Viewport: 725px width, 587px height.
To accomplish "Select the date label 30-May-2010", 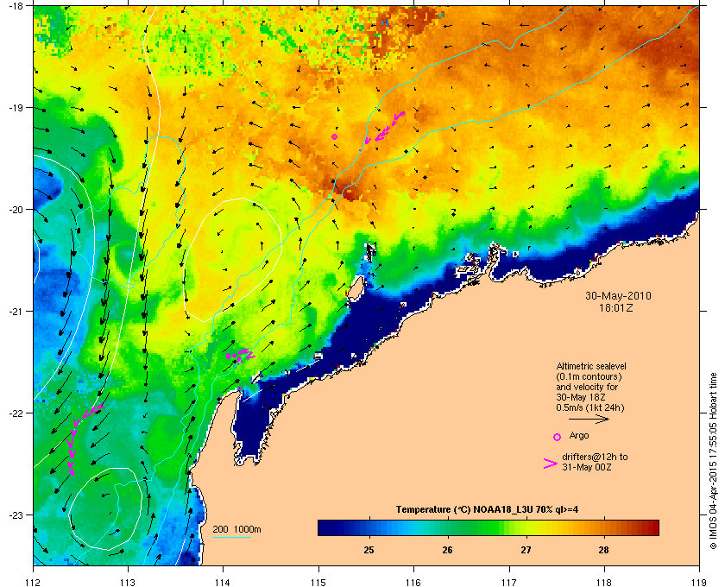I will [x=618, y=295].
